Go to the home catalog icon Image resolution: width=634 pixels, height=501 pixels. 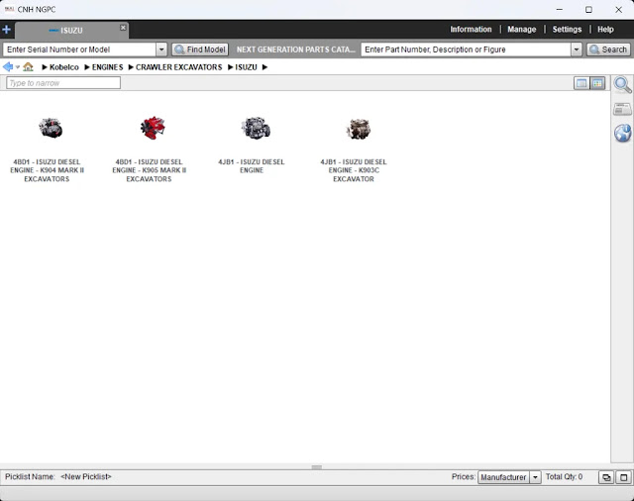pos(28,66)
